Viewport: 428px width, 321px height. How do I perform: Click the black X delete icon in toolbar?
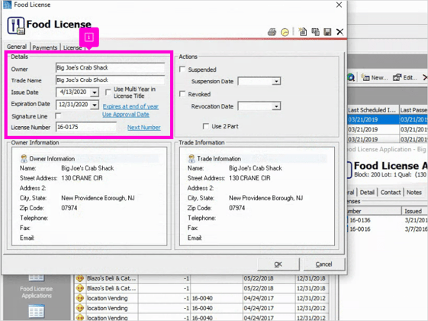(x=340, y=32)
